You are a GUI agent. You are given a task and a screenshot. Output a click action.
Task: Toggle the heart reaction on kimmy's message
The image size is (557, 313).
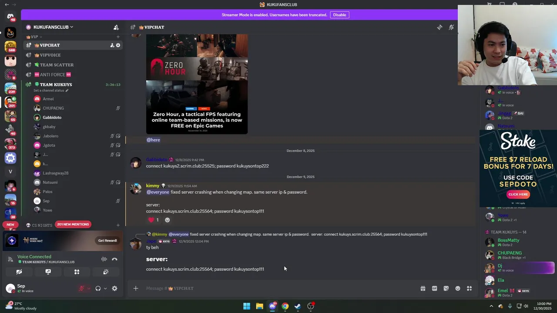[153, 220]
